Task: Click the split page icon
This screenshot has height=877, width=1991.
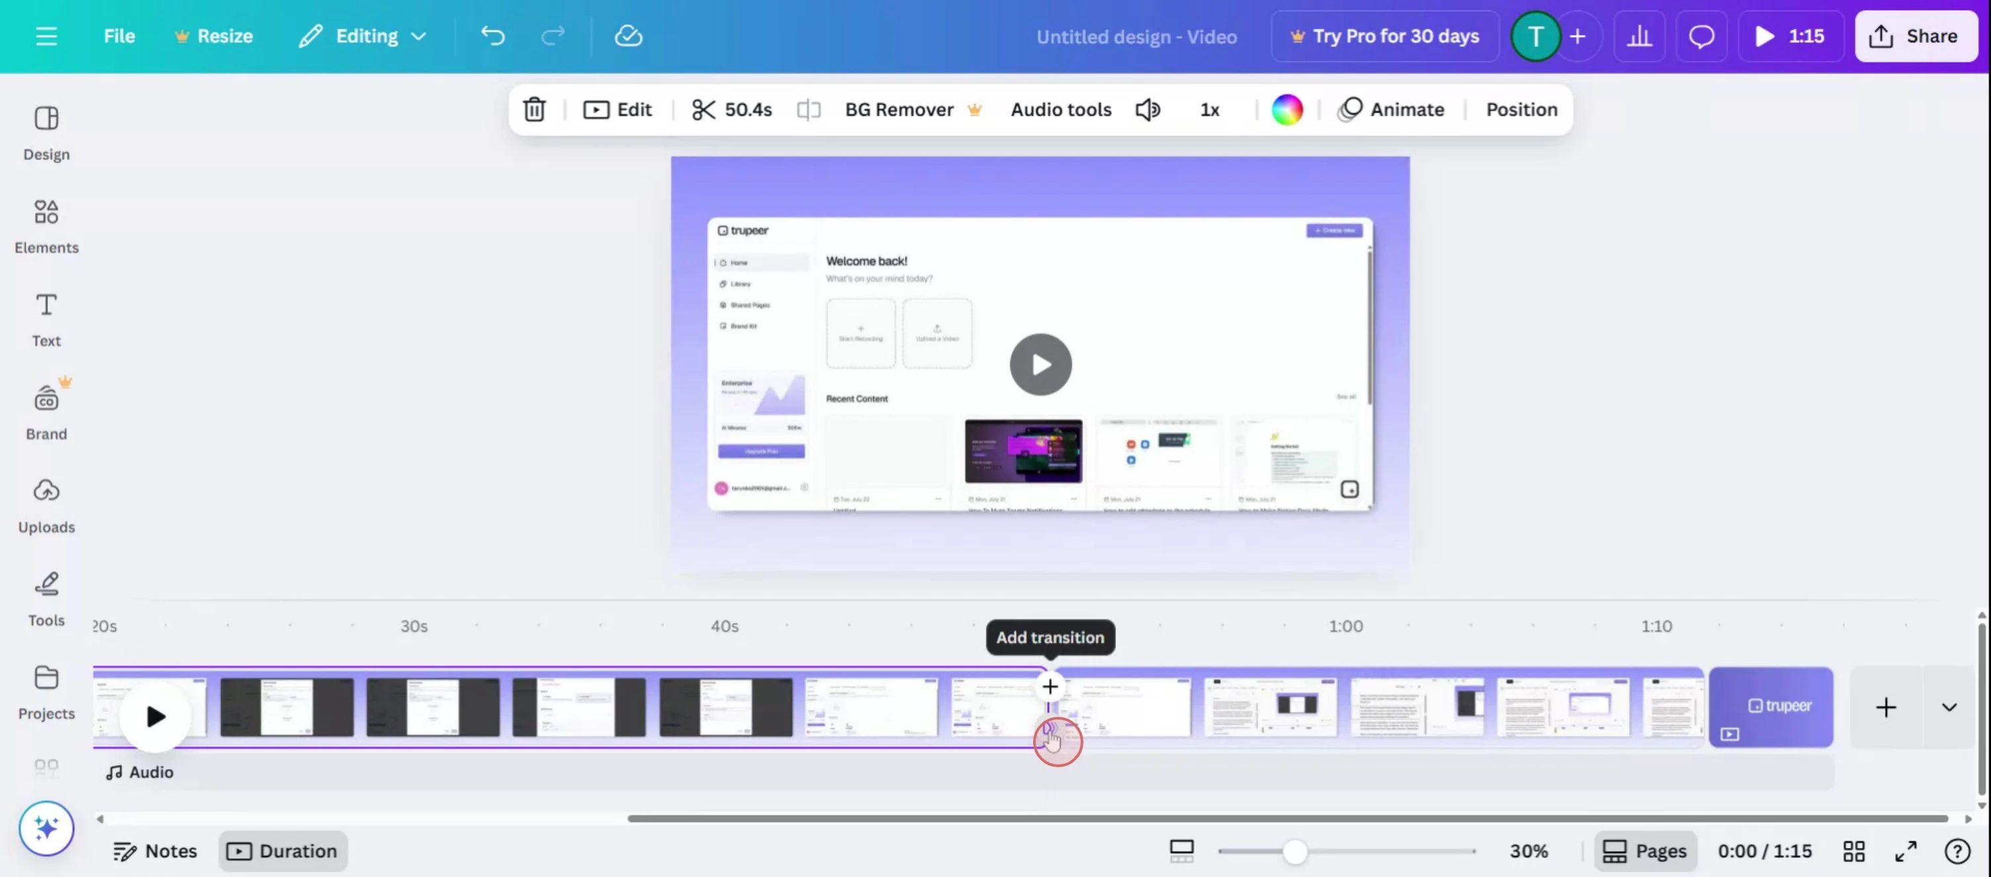Action: (x=808, y=110)
